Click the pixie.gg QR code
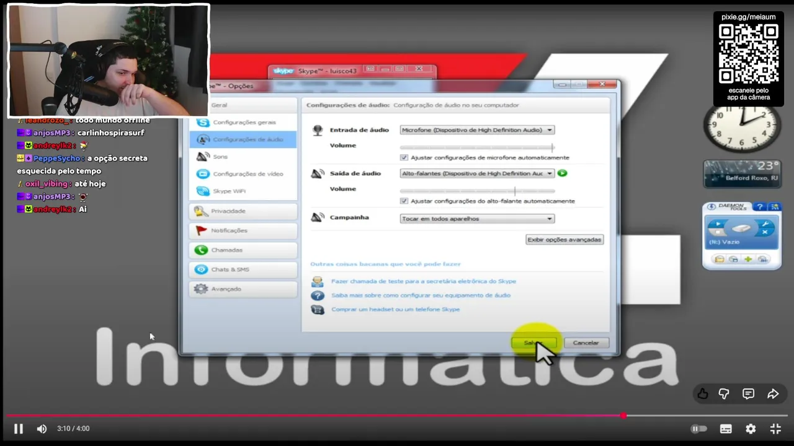This screenshot has width=794, height=446. point(749,54)
